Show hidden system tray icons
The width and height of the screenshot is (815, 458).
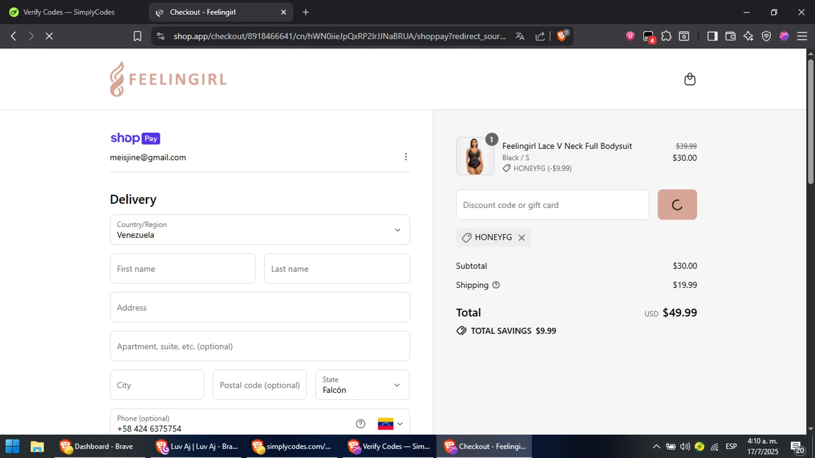point(656,447)
